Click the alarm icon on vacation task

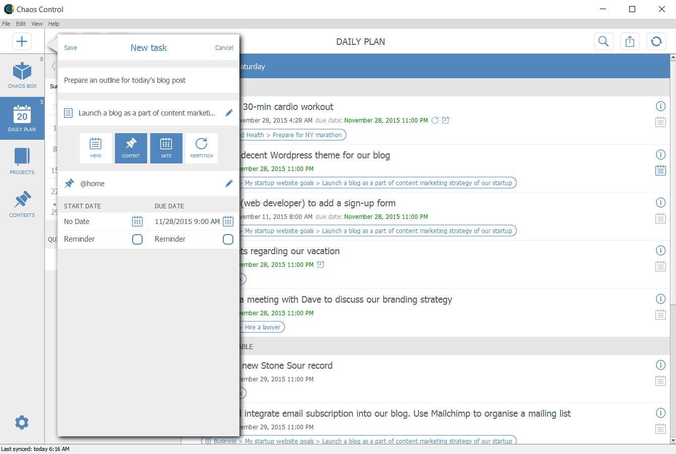tap(321, 265)
